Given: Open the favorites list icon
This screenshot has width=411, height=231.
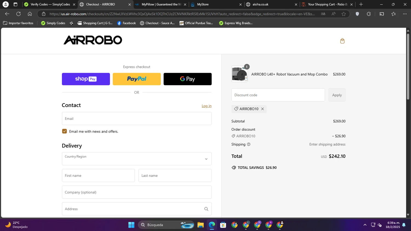Looking at the screenshot, I should pos(393,14).
